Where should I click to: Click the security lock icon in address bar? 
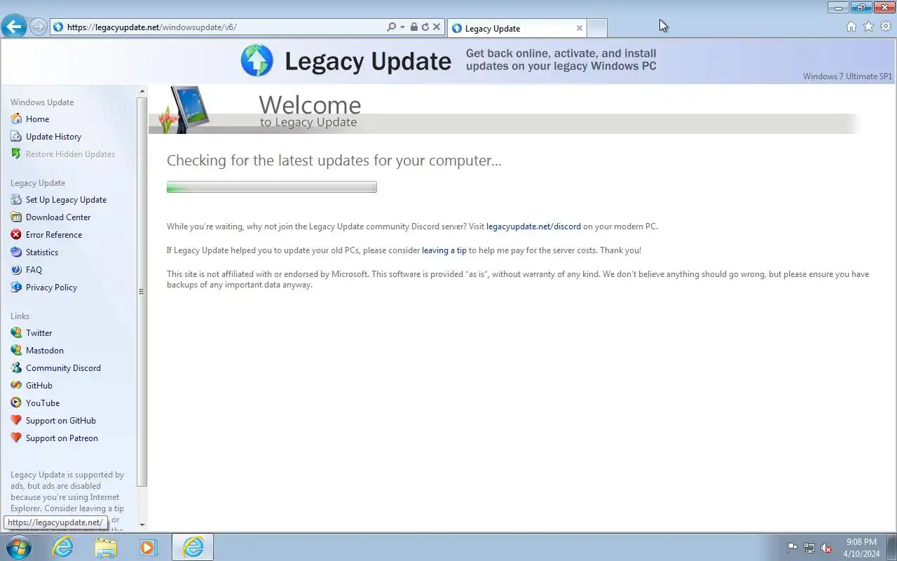pyautogui.click(x=414, y=27)
